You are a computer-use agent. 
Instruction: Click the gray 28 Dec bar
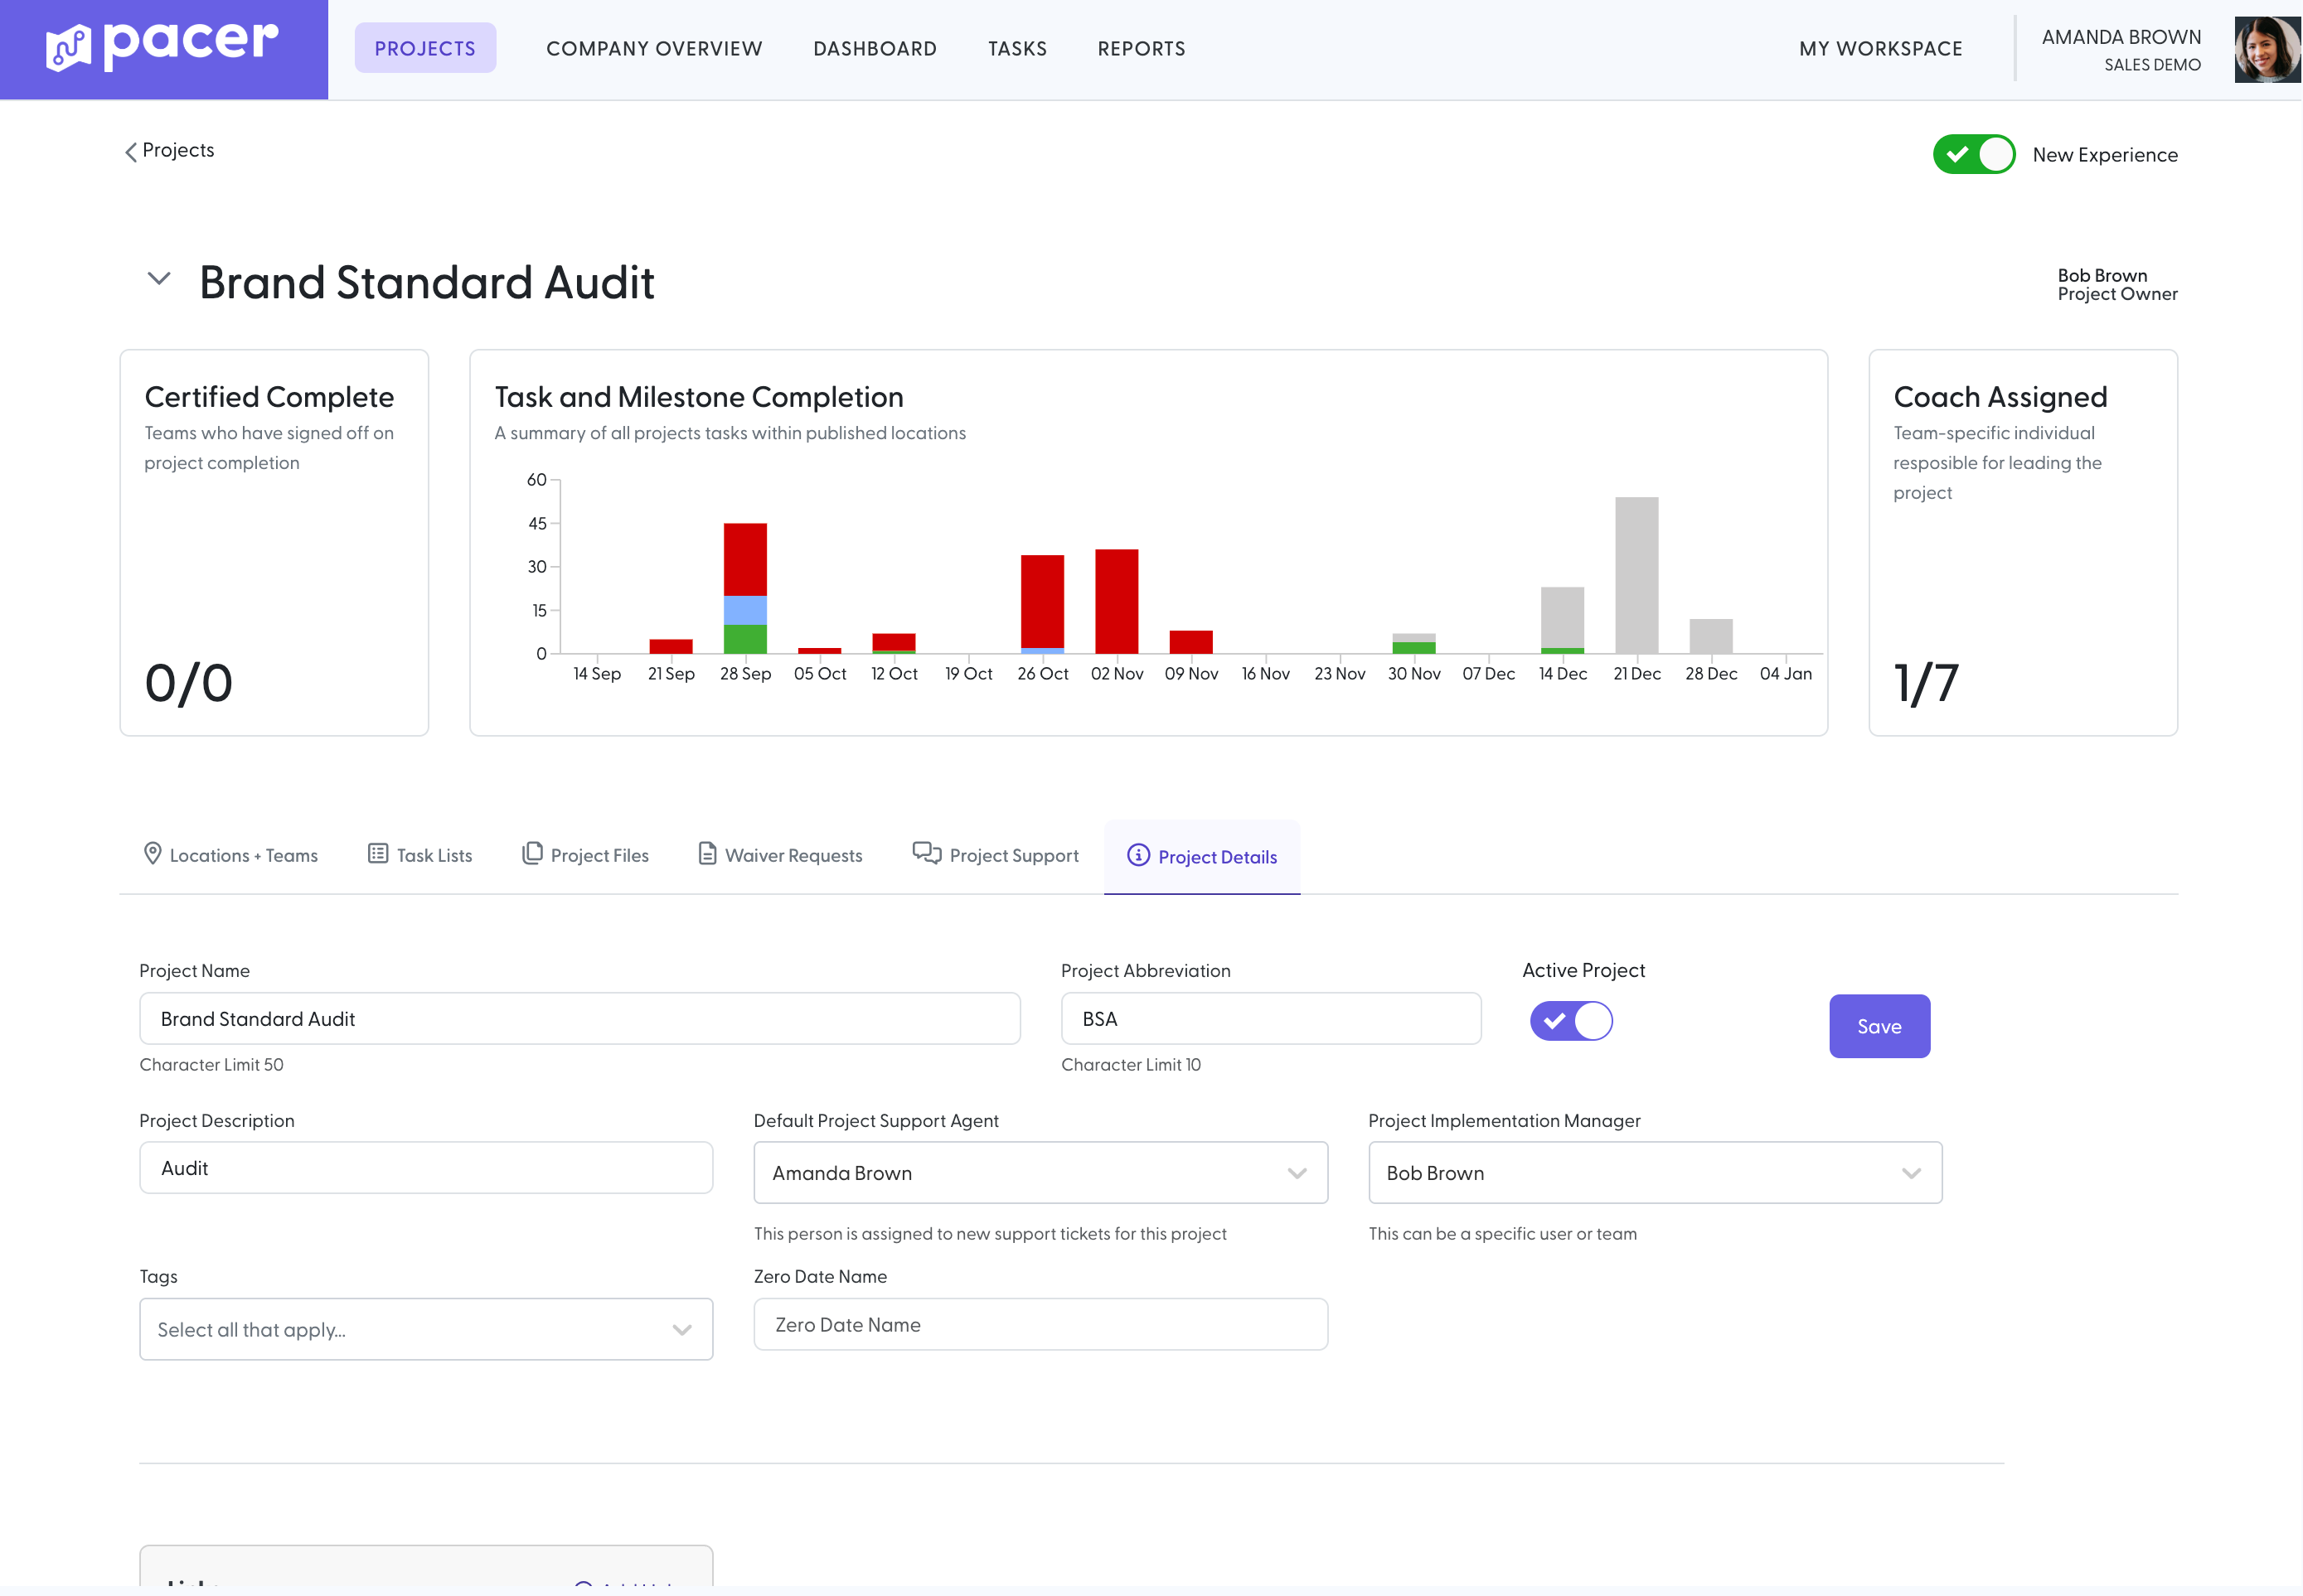click(x=1711, y=636)
